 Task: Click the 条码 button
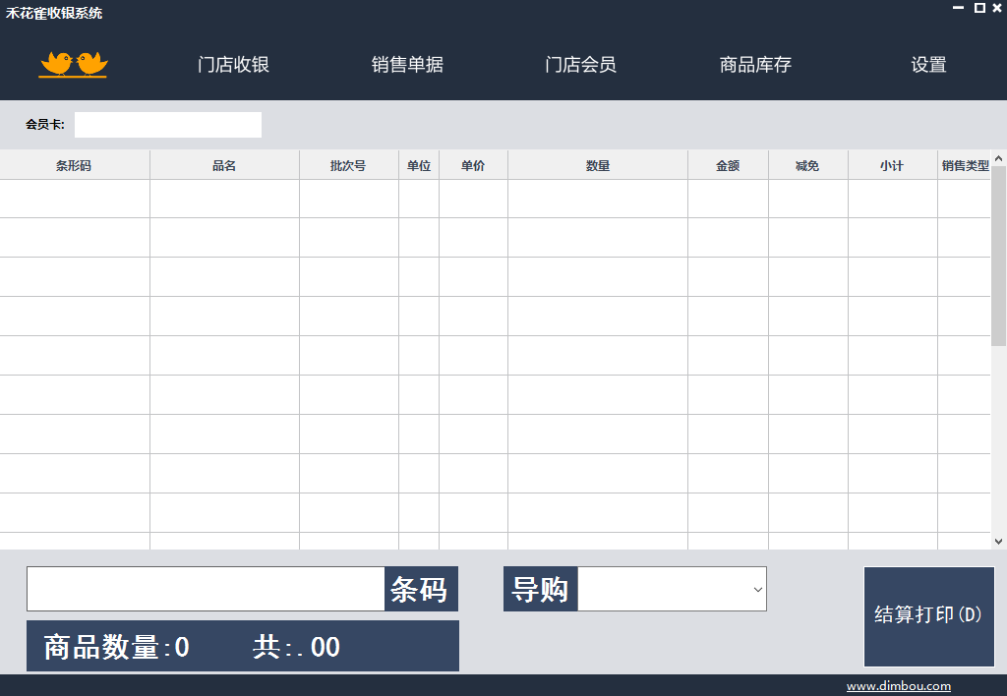pos(421,589)
